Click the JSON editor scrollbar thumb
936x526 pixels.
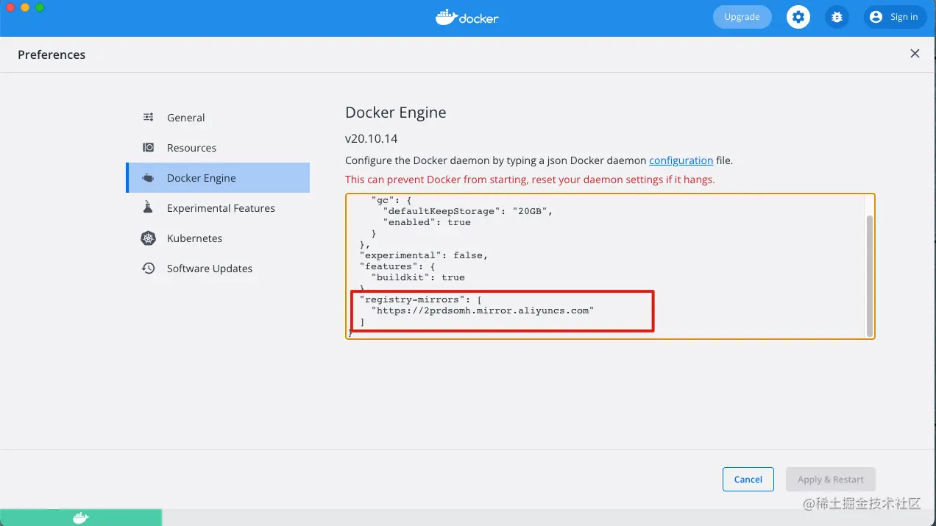870,275
